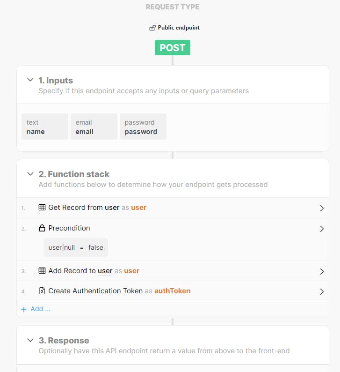Click the Public endpoint label
The width and height of the screenshot is (340, 372).
178,28
